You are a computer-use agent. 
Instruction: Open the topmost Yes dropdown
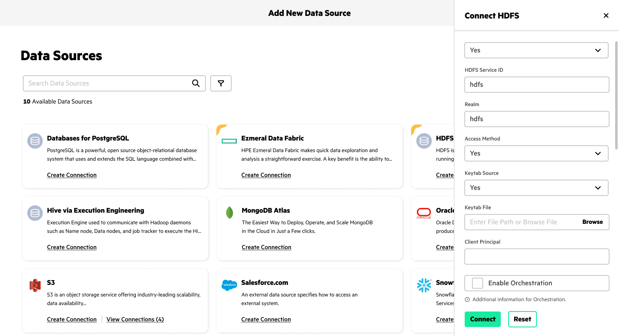pos(536,50)
